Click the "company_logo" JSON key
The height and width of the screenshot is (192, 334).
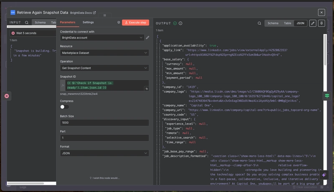click(175, 92)
